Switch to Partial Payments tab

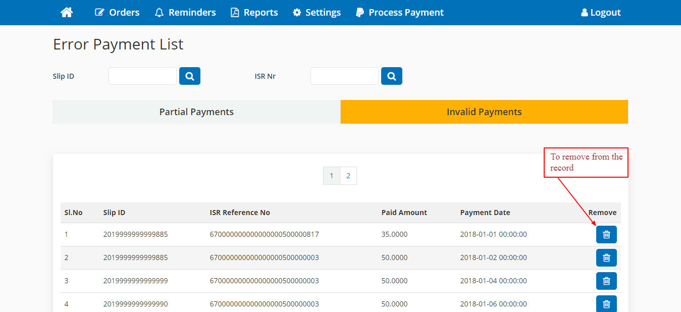(x=196, y=112)
